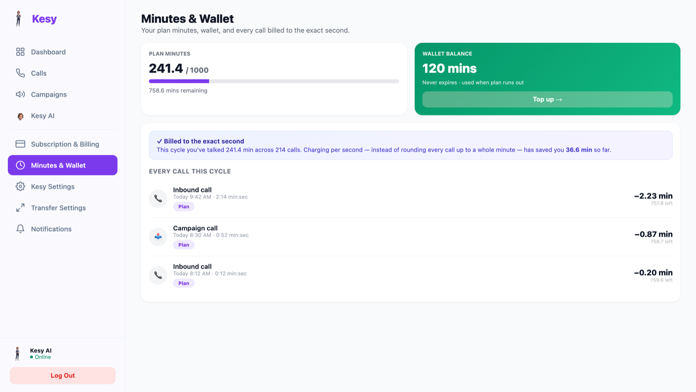
Task: Click the "Minutes & Wallet" page heading
Action: coord(187,19)
